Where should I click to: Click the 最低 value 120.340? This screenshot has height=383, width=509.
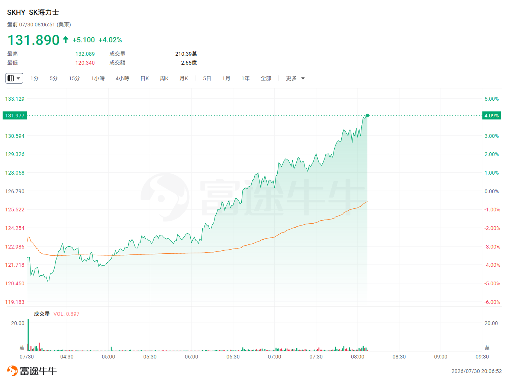pos(85,63)
